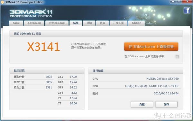Toggle auto-view results on 3DMark.com checkbox

(x=177, y=57)
